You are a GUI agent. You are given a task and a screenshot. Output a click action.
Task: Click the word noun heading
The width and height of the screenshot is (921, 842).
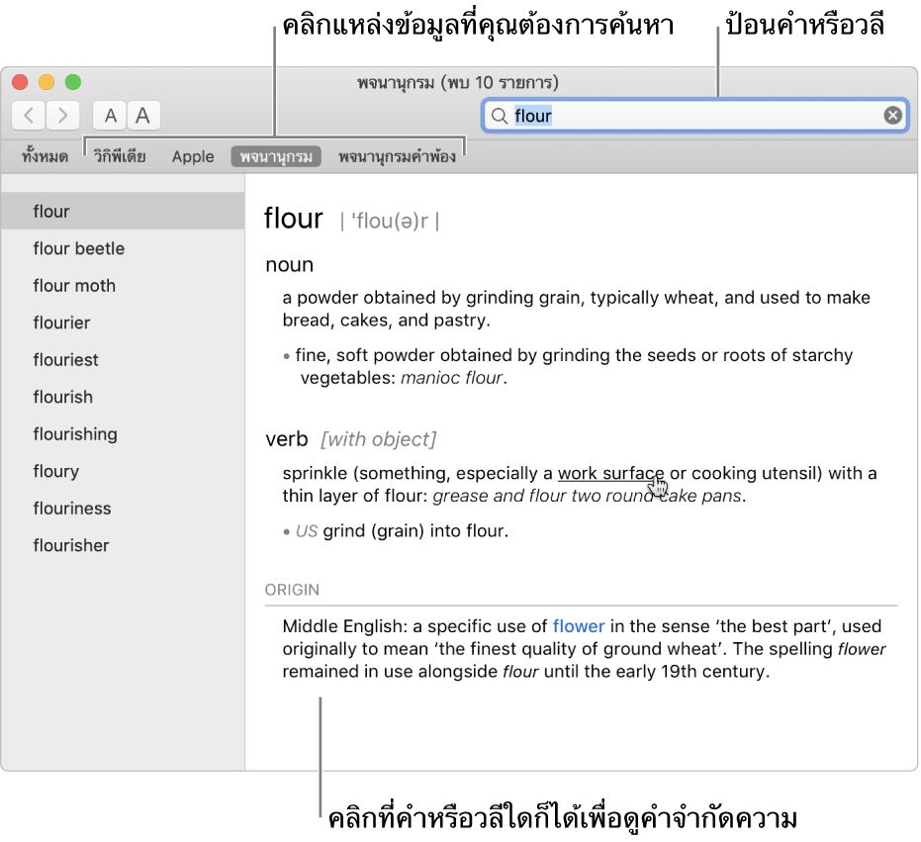pos(290,265)
